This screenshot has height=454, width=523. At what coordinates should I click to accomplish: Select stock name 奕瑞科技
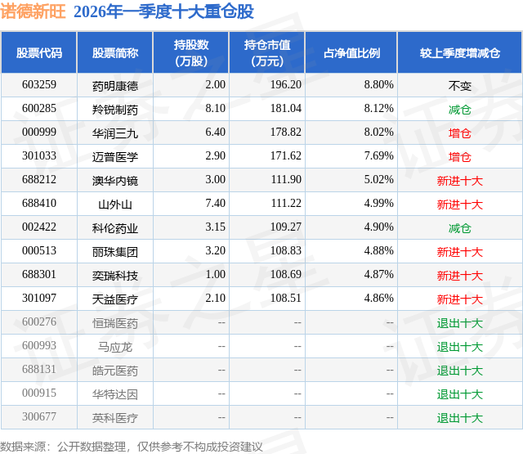[x=115, y=276]
